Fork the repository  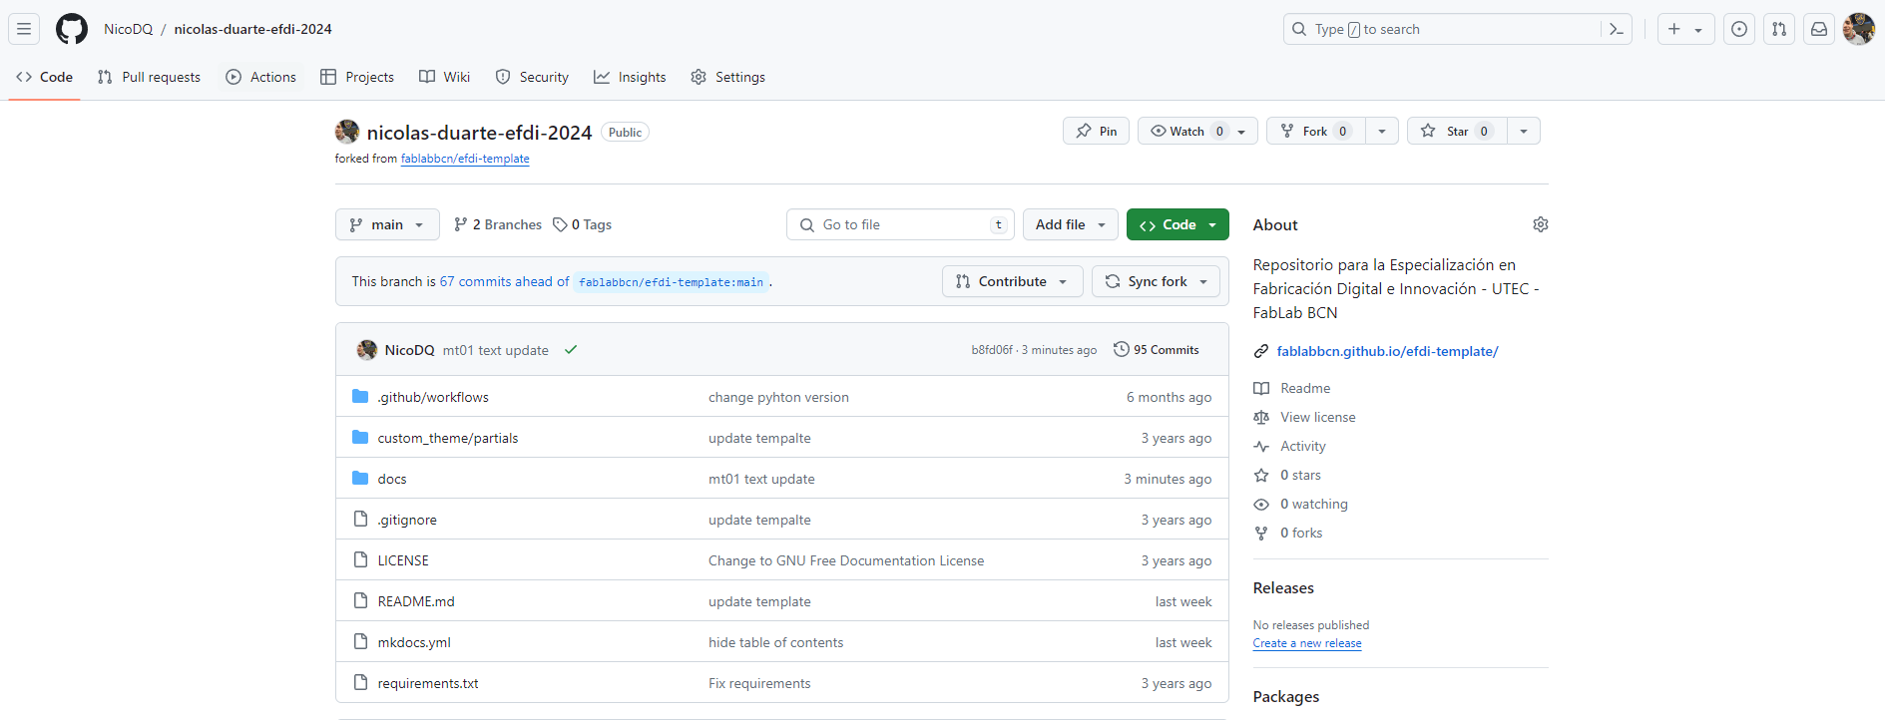(1315, 131)
